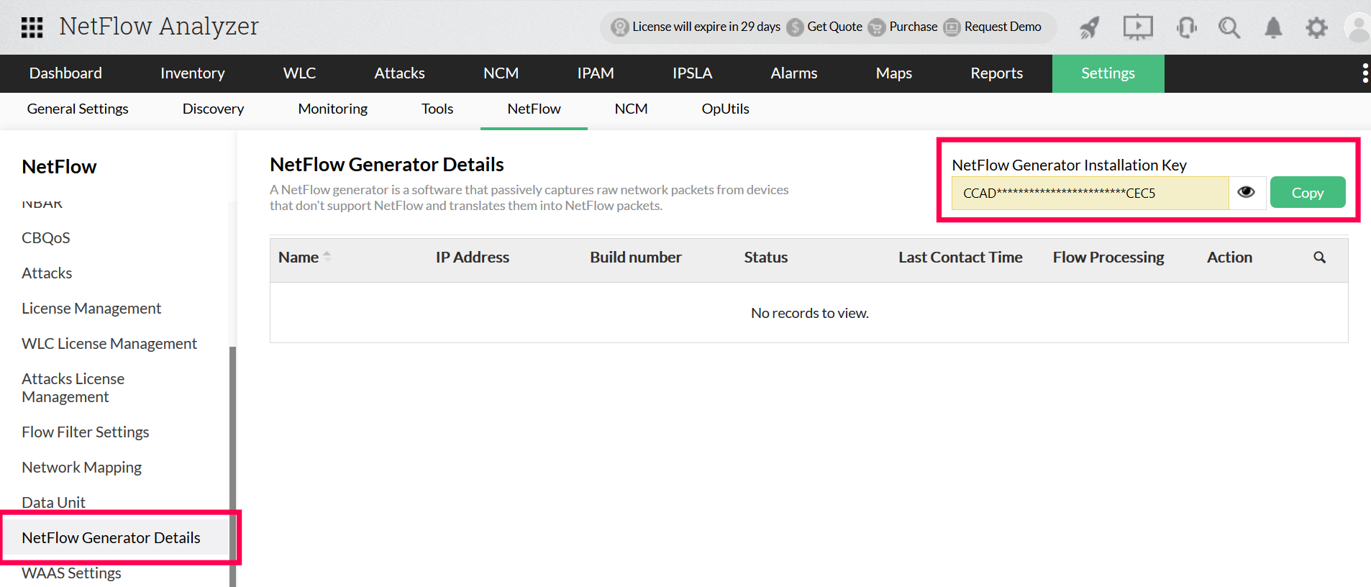
Task: Open Attacks License Management in sidebar
Action: [x=73, y=388]
